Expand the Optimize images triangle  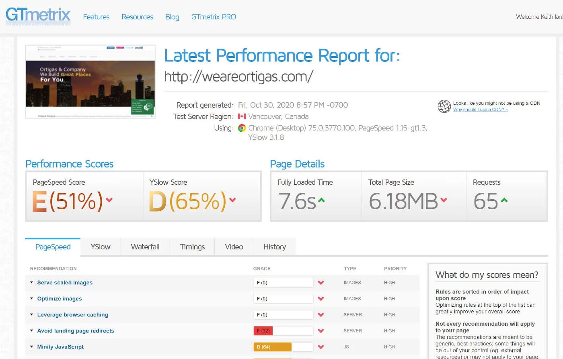click(x=31, y=298)
